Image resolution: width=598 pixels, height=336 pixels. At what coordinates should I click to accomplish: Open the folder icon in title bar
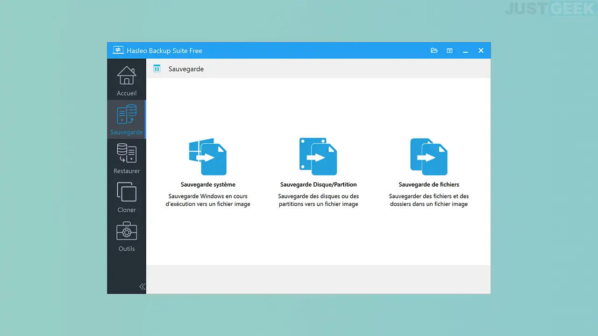(434, 50)
